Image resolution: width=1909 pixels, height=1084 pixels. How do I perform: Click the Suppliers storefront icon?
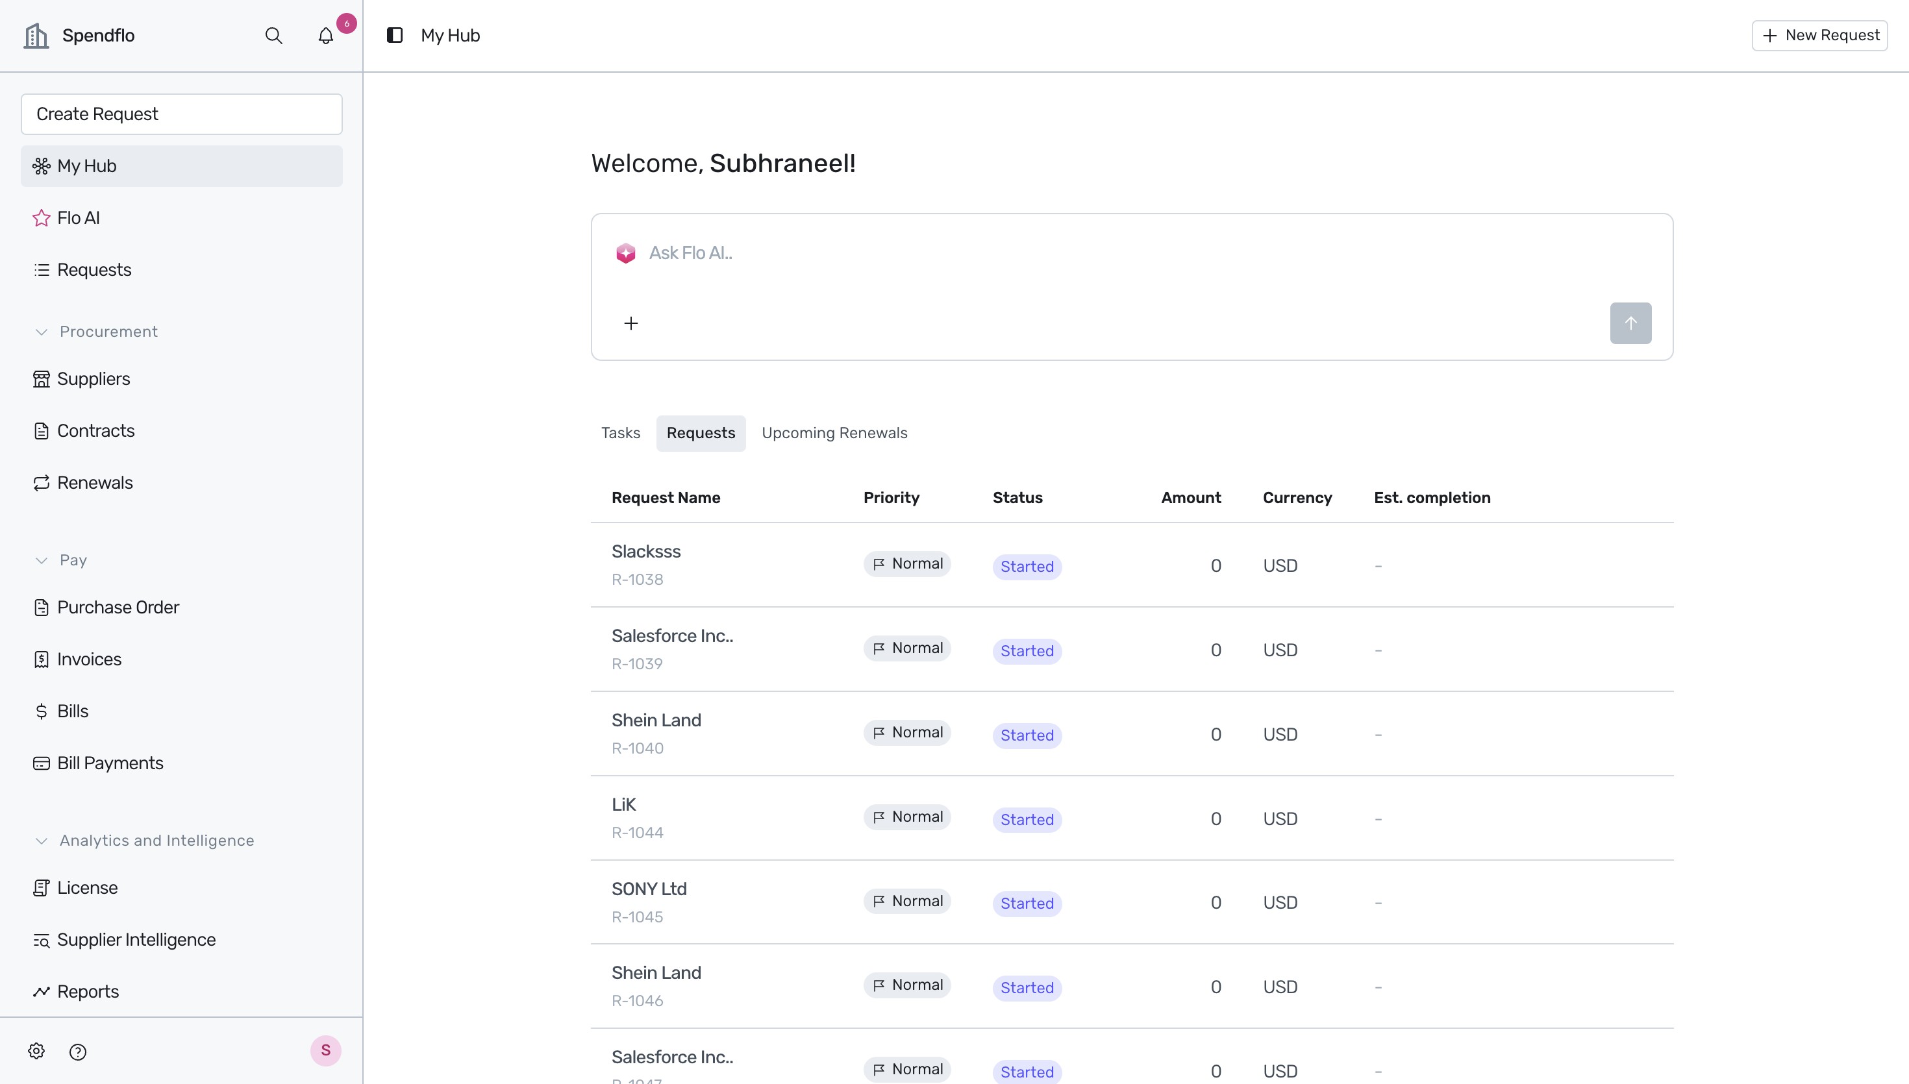point(42,379)
